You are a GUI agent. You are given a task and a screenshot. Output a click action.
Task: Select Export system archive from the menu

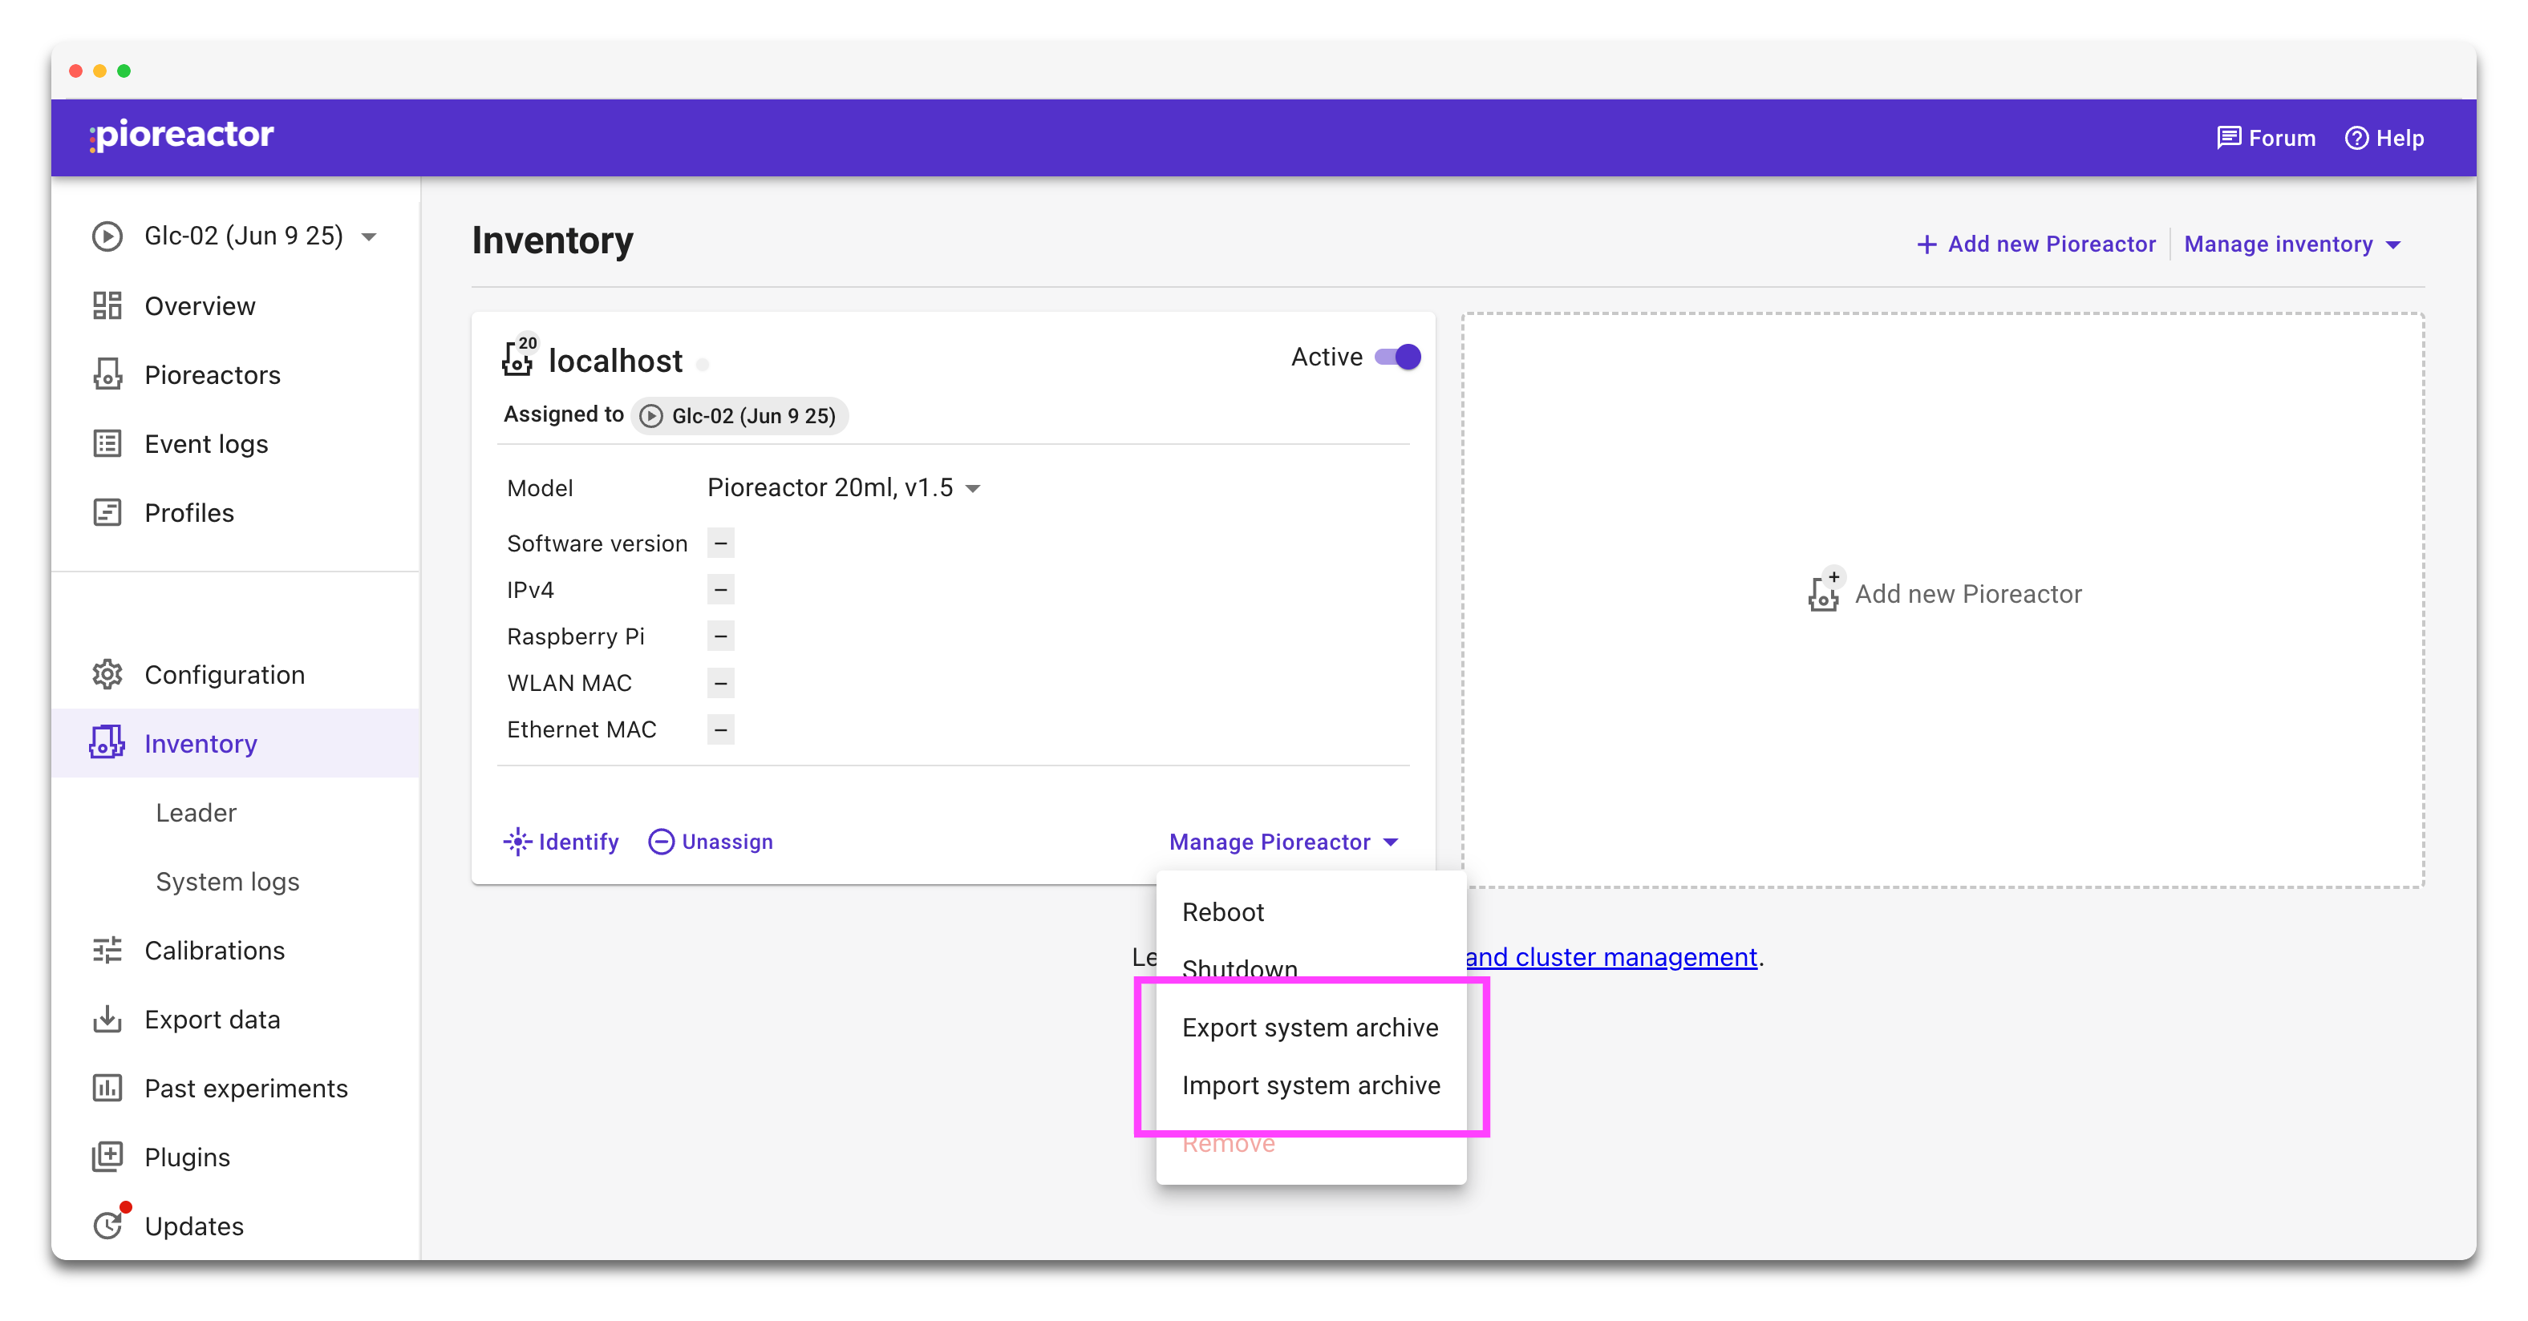click(x=1311, y=1027)
